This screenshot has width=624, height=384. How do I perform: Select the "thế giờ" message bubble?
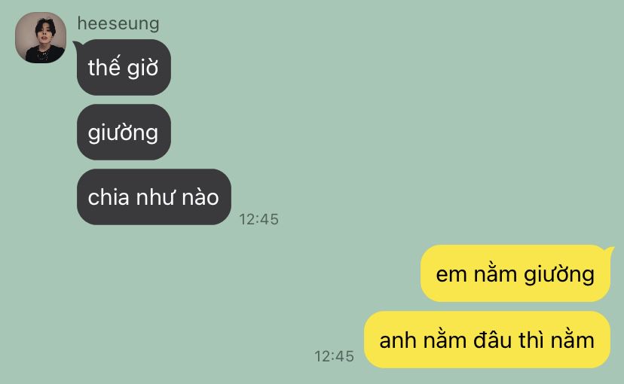click(124, 67)
